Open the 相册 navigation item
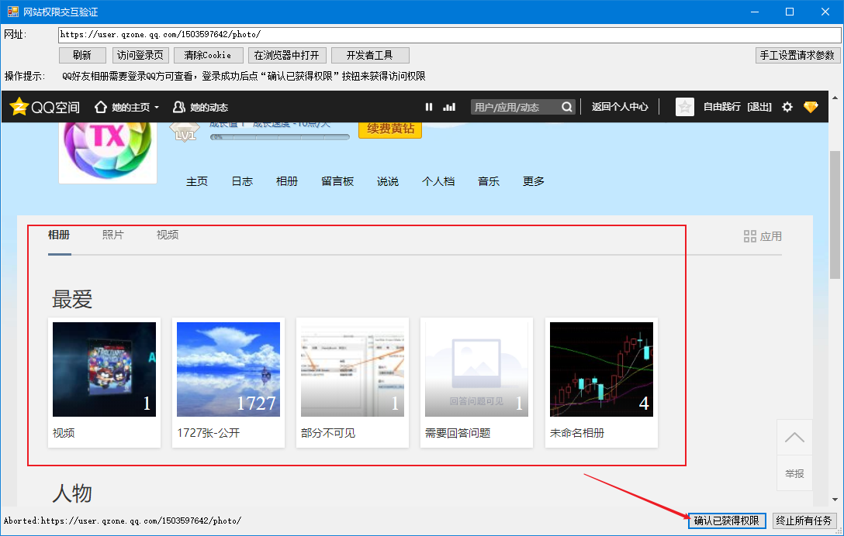The image size is (844, 536). [x=287, y=181]
